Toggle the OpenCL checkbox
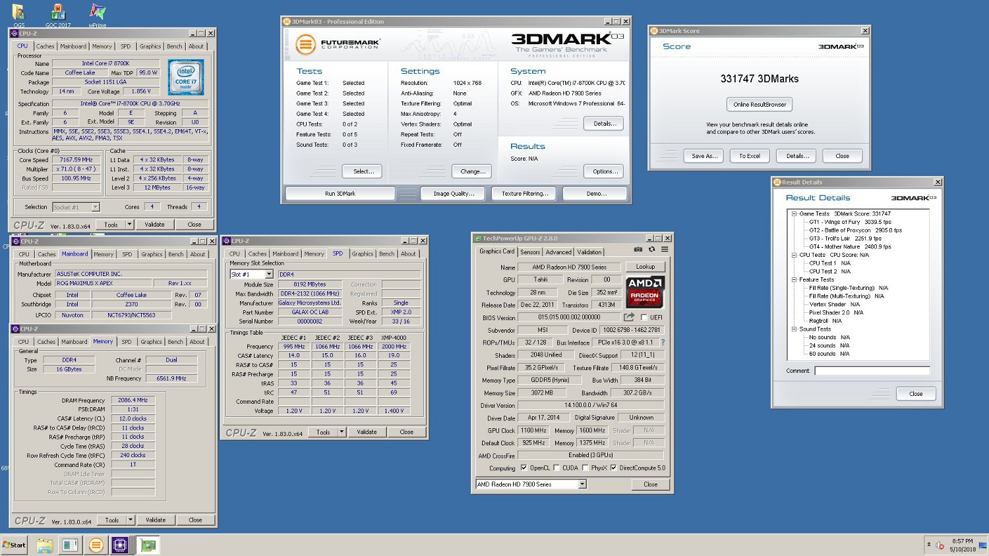This screenshot has width=989, height=556. coord(524,468)
